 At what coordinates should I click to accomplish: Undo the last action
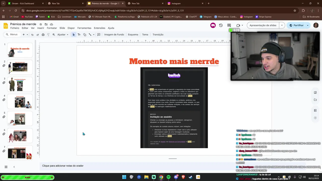32,35
